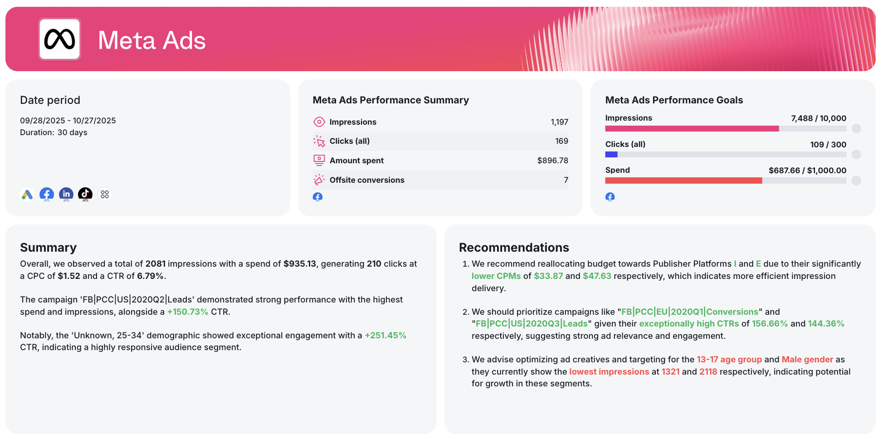Click the Amount spent wallet icon

[x=319, y=160]
